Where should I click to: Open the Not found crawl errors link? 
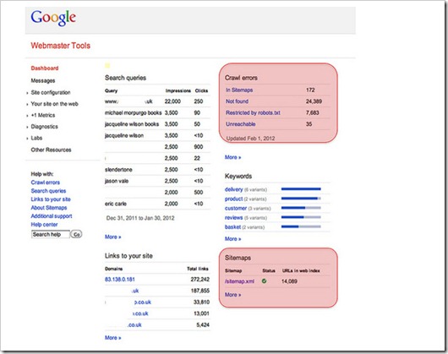[237, 101]
